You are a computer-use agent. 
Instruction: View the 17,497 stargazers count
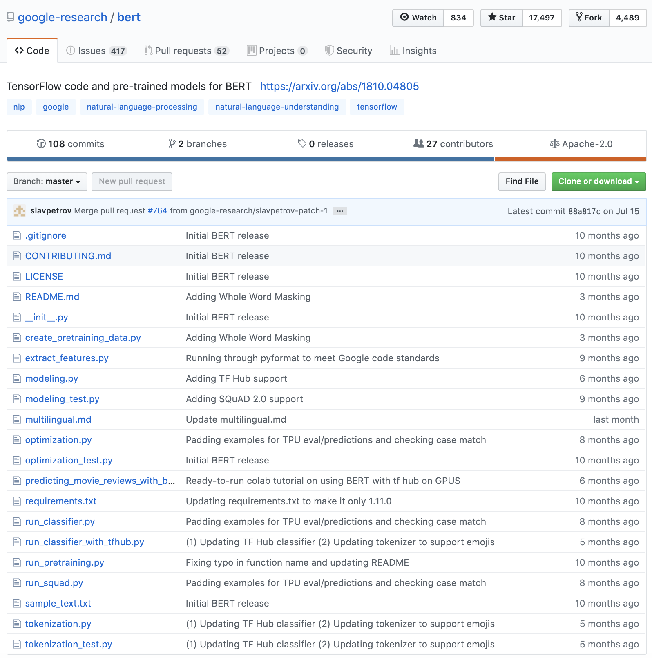pyautogui.click(x=542, y=18)
